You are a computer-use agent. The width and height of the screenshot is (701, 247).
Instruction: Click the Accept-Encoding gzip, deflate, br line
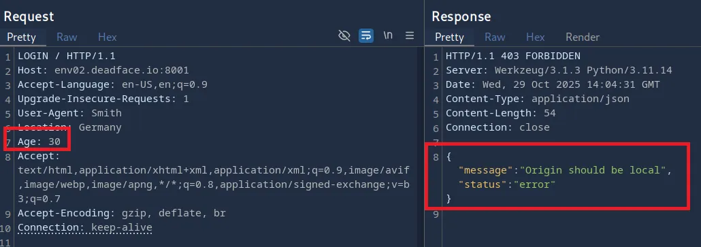[122, 213]
